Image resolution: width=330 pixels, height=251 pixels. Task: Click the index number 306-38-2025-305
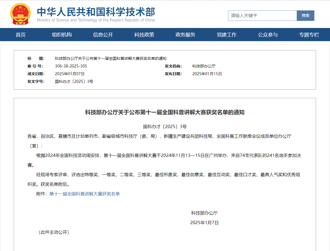[71, 66]
